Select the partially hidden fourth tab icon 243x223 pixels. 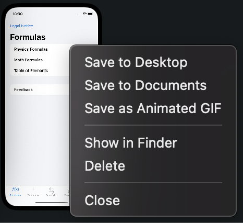(x=67, y=191)
